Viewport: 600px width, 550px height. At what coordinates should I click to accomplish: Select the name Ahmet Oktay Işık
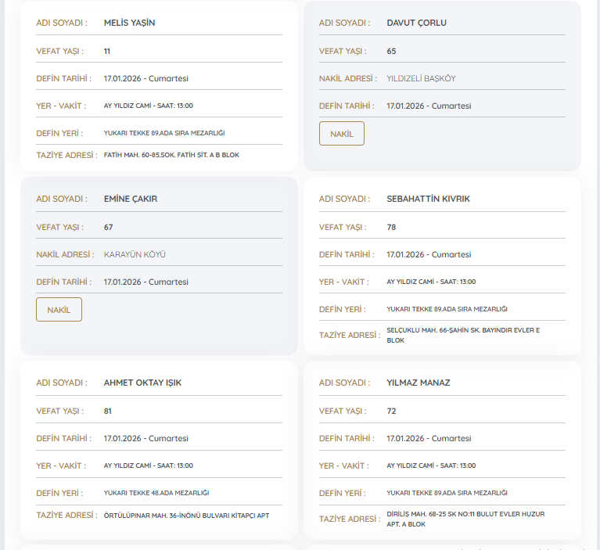click(142, 383)
